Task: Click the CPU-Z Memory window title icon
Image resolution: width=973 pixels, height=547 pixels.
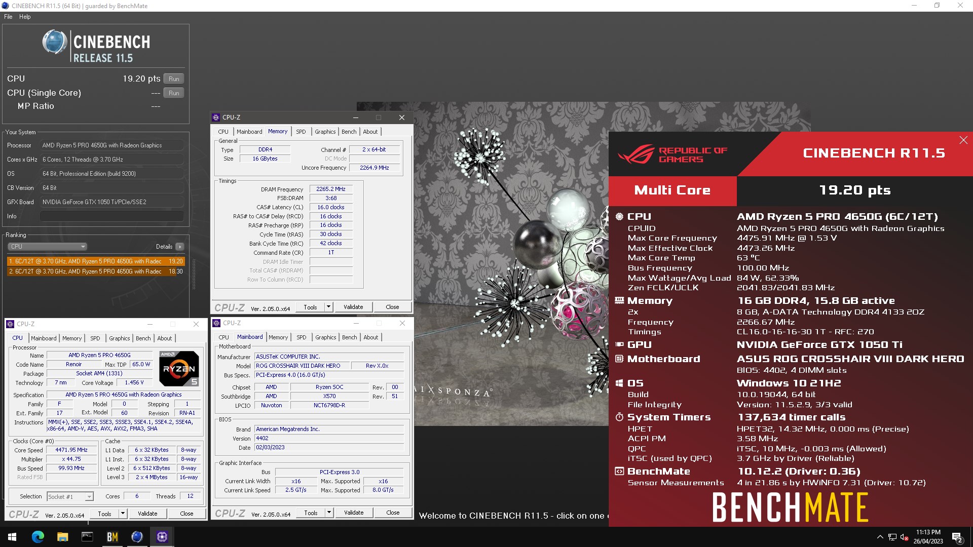Action: tap(216, 118)
